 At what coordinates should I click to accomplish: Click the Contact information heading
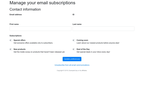[x=25, y=9]
